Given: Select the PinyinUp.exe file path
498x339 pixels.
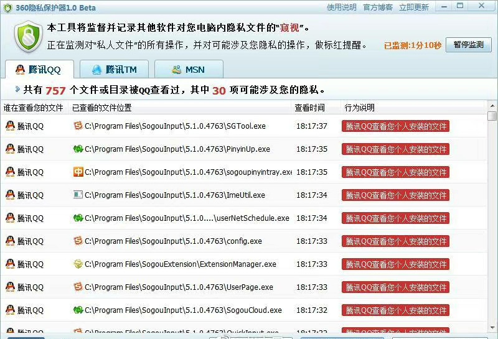Looking at the screenshot, I should 177,149.
